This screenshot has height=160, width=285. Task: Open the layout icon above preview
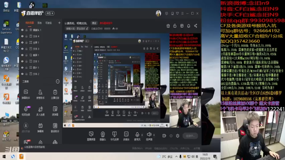click(182, 26)
